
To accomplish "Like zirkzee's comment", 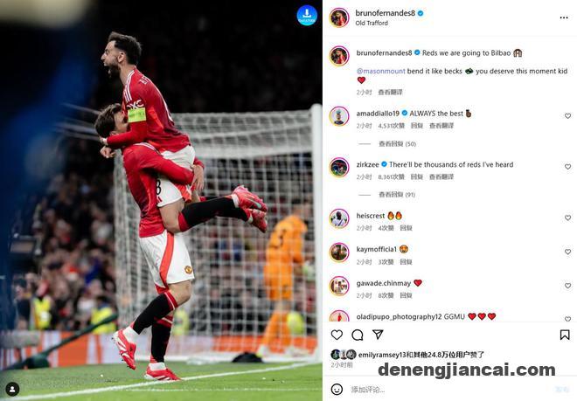I will [x=567, y=167].
